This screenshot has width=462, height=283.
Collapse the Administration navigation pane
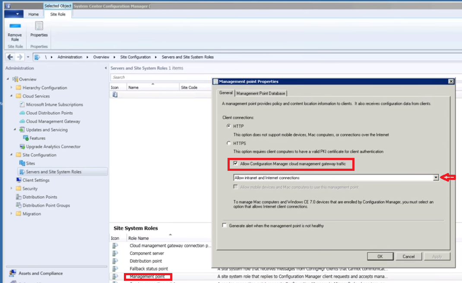105,68
